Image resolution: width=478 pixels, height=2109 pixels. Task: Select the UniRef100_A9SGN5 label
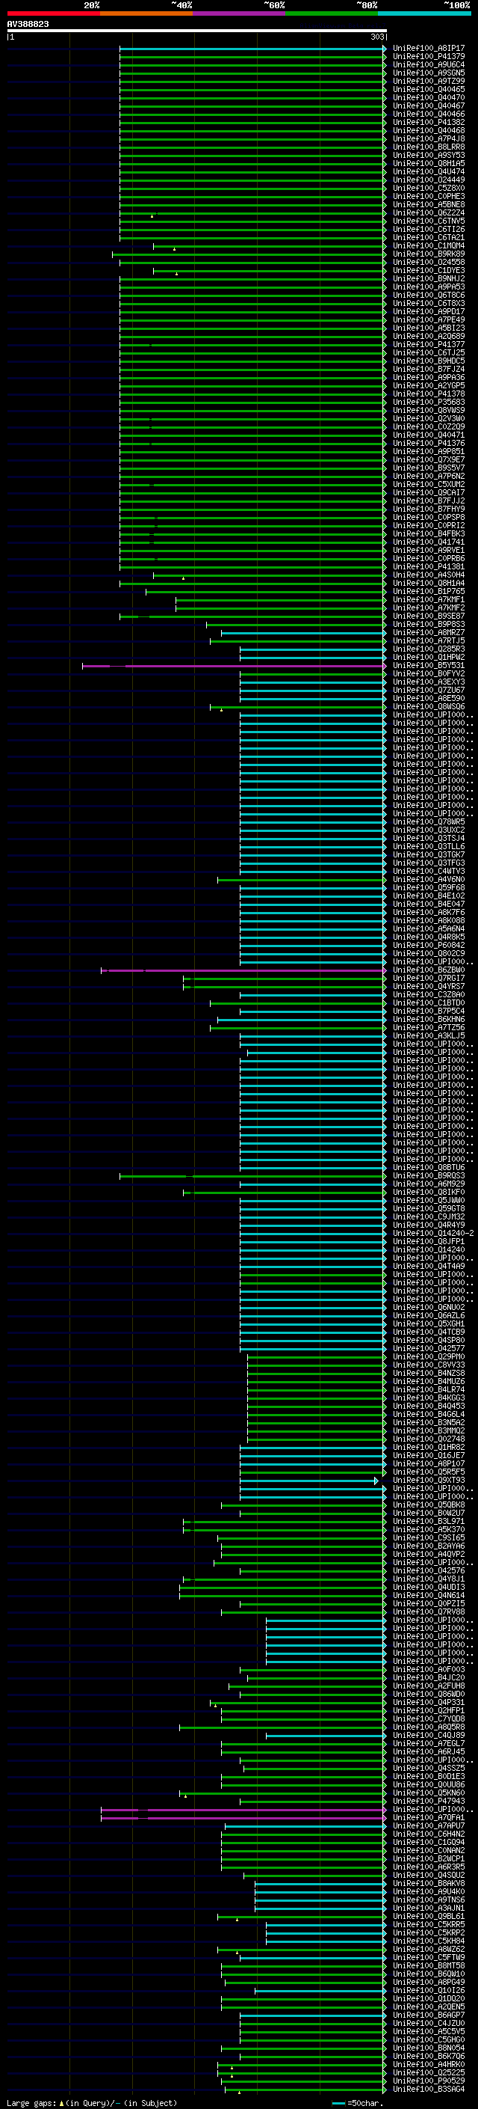(x=429, y=73)
